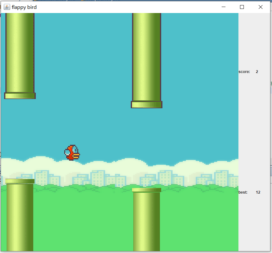Click the flappy bird window title text
Viewport: 272px width, 253px height.
pos(24,7)
